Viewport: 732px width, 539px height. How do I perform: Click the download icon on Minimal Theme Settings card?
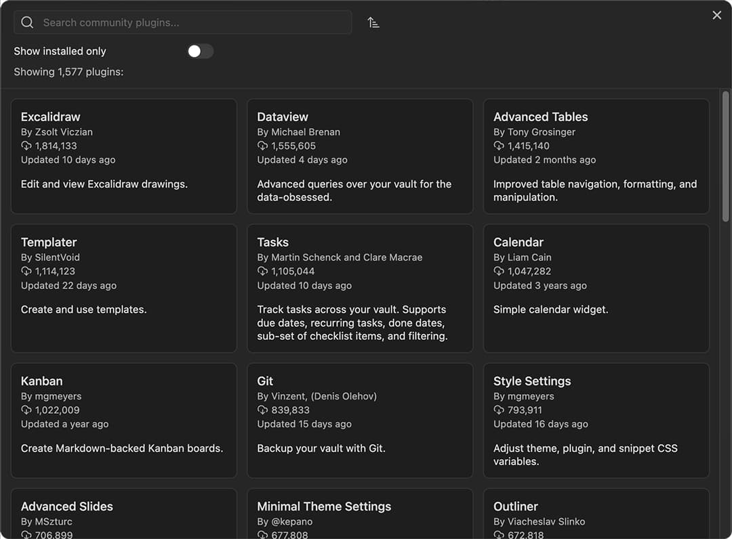[x=262, y=535]
